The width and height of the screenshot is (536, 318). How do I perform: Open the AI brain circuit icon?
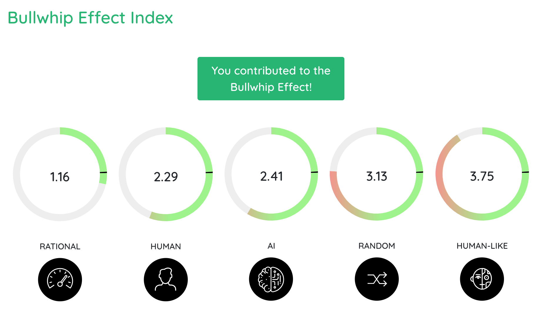click(x=271, y=279)
